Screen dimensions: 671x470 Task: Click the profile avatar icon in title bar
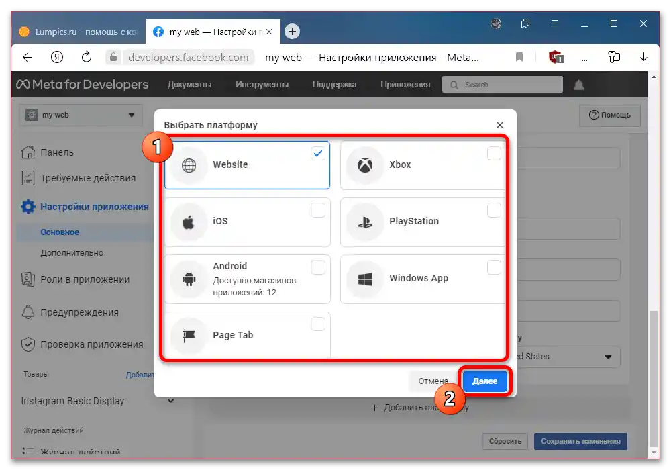(x=496, y=23)
